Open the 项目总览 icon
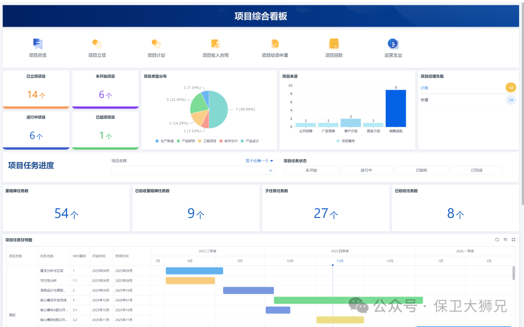The image size is (524, 327). pos(38,44)
